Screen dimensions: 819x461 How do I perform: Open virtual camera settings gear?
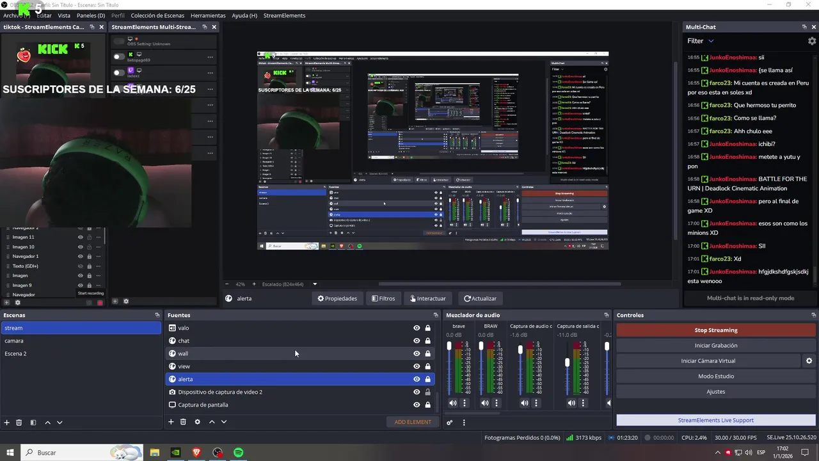809,361
